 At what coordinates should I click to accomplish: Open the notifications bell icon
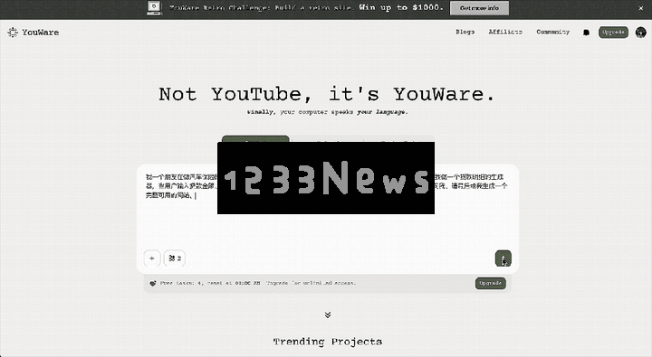tap(586, 33)
